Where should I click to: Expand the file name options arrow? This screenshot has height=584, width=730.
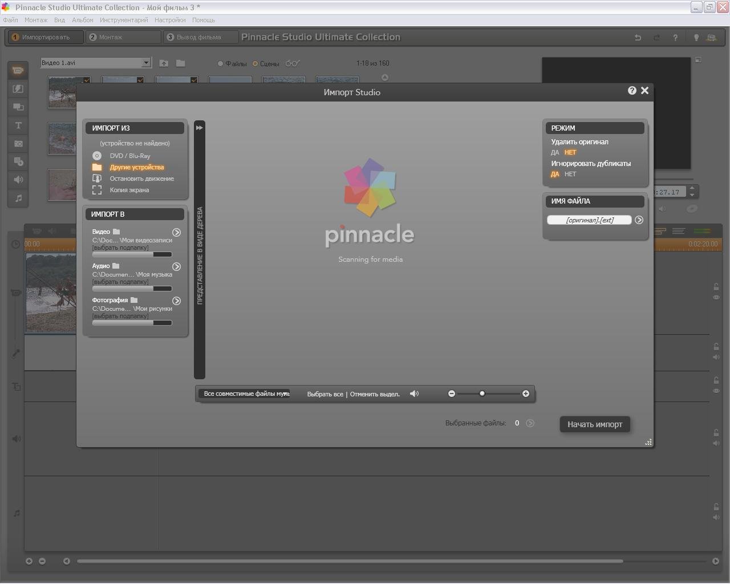[x=639, y=220]
